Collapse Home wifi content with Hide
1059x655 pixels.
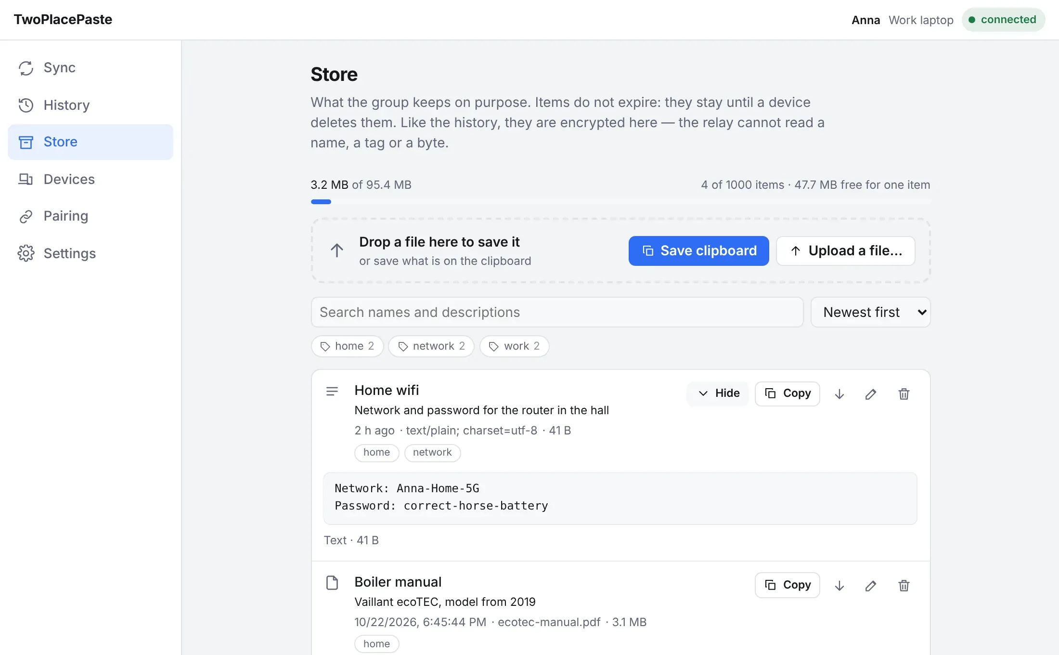[x=718, y=393]
